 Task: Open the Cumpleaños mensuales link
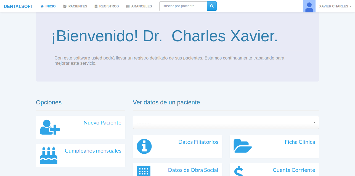pyautogui.click(x=93, y=151)
